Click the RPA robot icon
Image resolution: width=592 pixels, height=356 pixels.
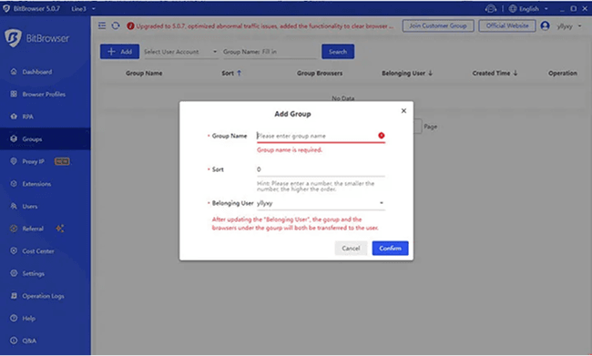point(14,117)
